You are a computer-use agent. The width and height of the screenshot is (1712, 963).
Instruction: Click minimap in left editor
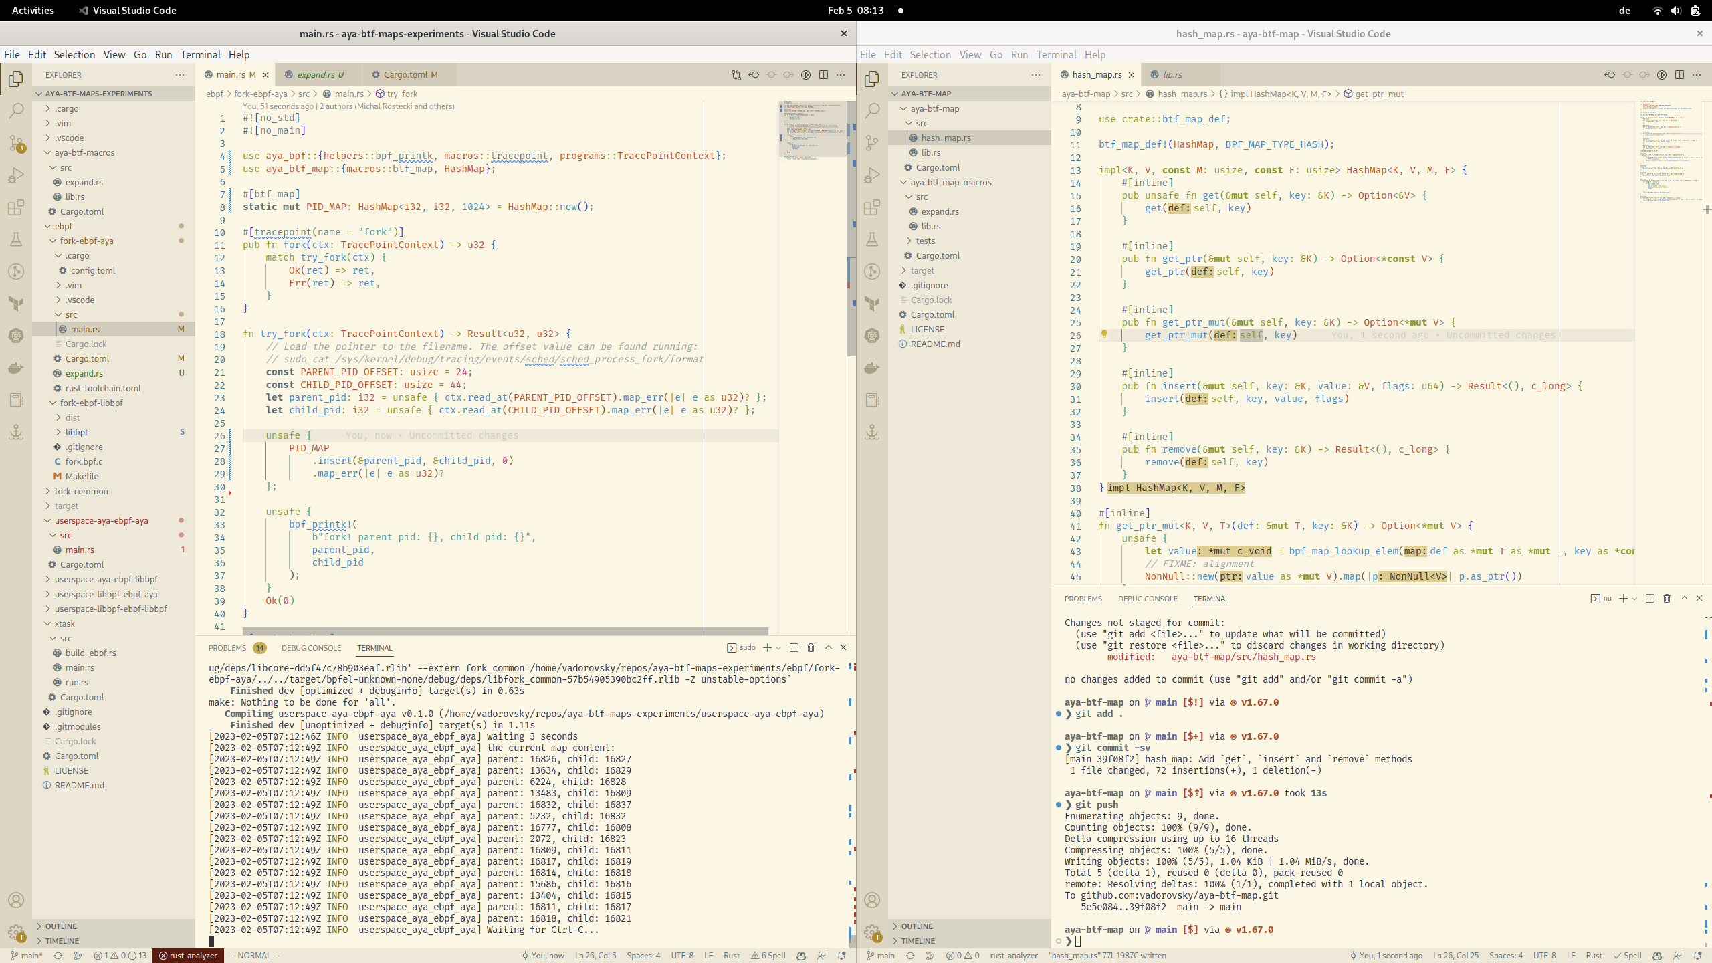coord(812,130)
